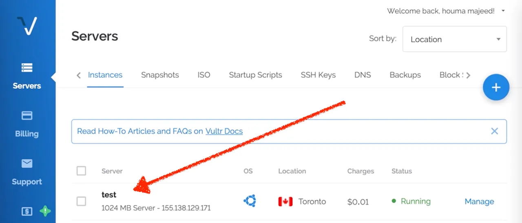This screenshot has width=522, height=223.
Task: Switch to the partially visible Block tab
Action: pos(451,75)
